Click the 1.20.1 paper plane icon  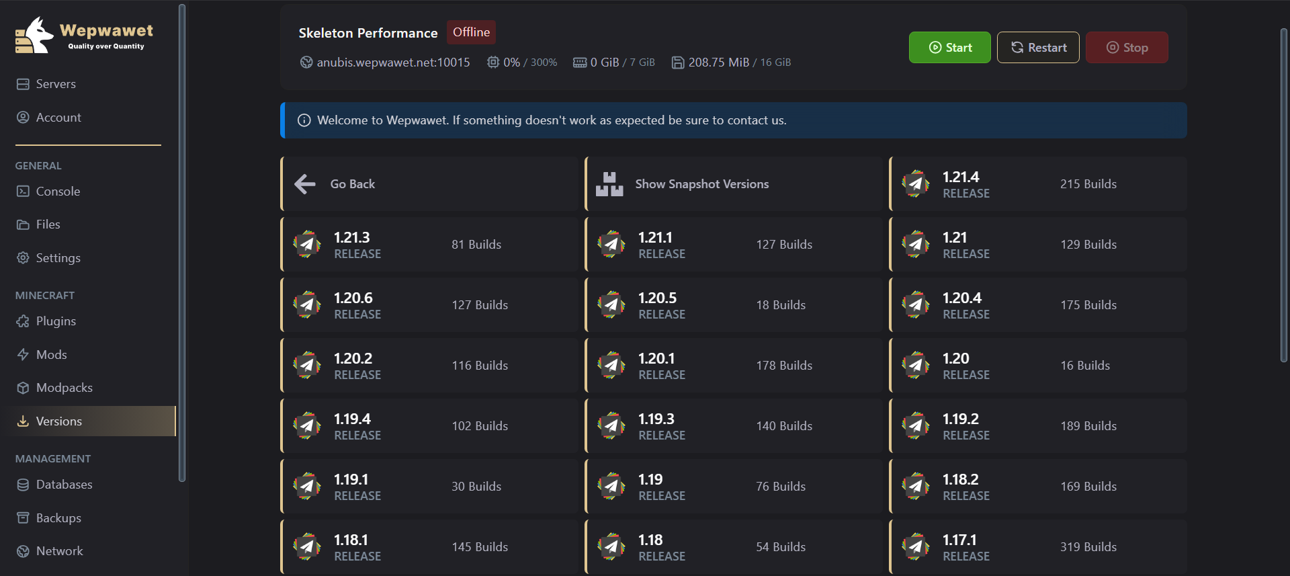tap(611, 366)
